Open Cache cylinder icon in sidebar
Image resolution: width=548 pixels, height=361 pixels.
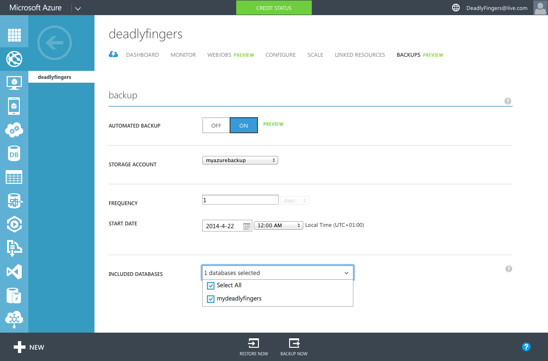tap(14, 296)
